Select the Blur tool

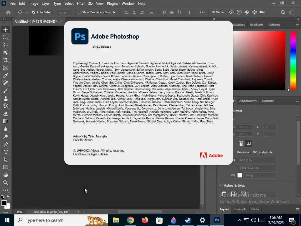coord(6,129)
